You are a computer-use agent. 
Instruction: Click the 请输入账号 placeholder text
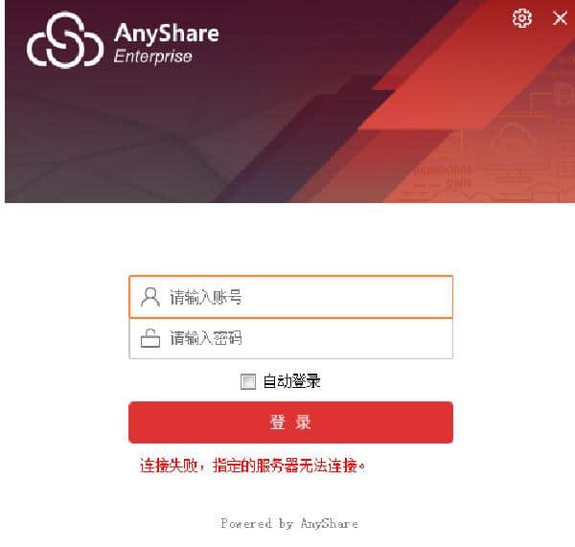point(206,297)
